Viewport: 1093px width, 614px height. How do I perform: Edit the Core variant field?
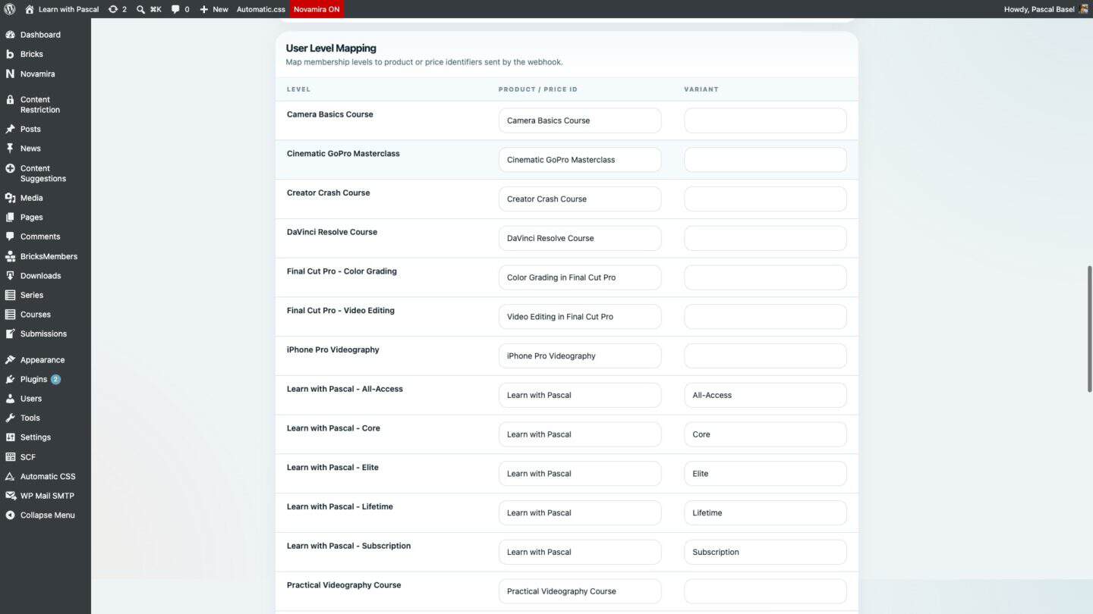pyautogui.click(x=765, y=434)
